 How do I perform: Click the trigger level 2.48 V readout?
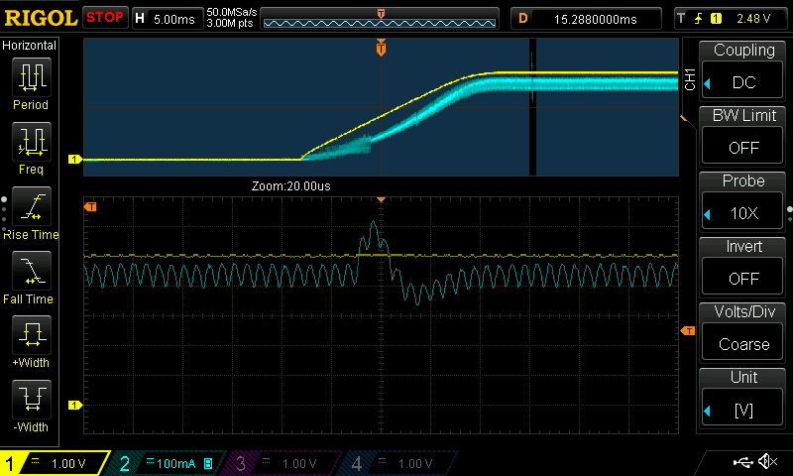click(753, 19)
